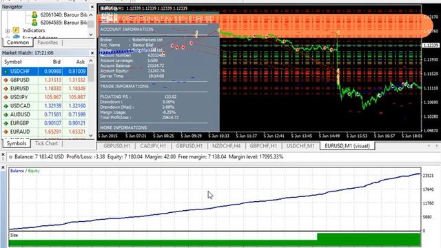Expand the Indicators tree node
The width and height of the screenshot is (441, 248).
pos(8,30)
